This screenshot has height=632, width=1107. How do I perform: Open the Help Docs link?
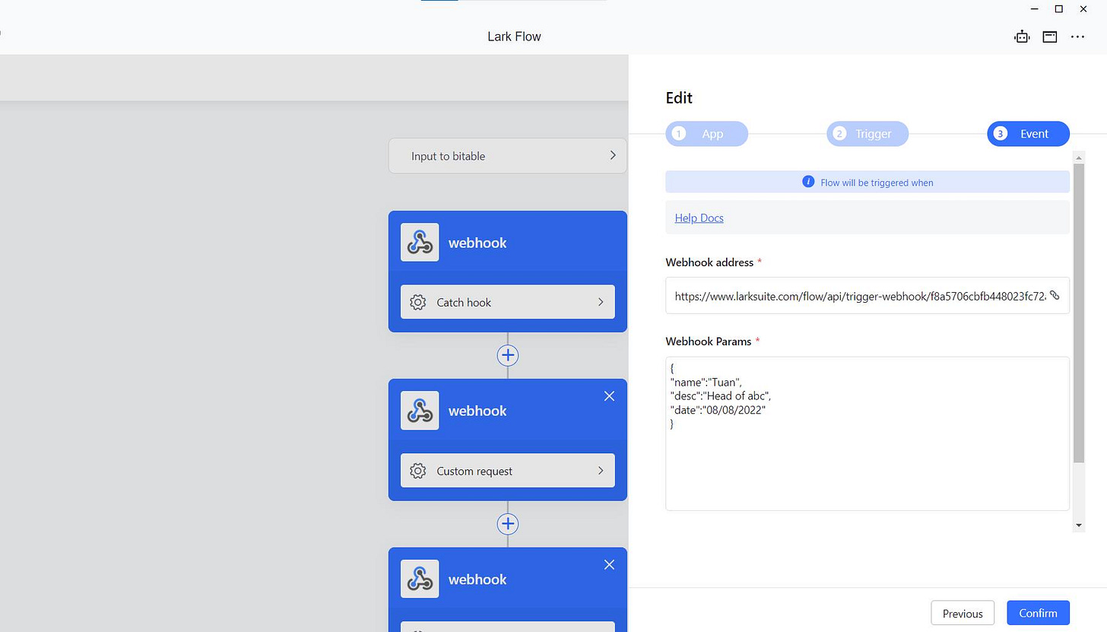(x=699, y=218)
